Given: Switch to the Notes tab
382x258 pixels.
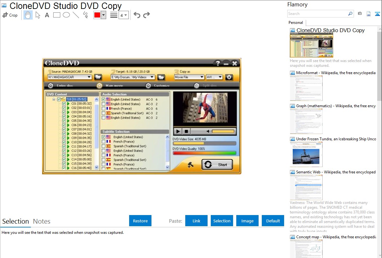Looking at the screenshot, I should pos(42,221).
